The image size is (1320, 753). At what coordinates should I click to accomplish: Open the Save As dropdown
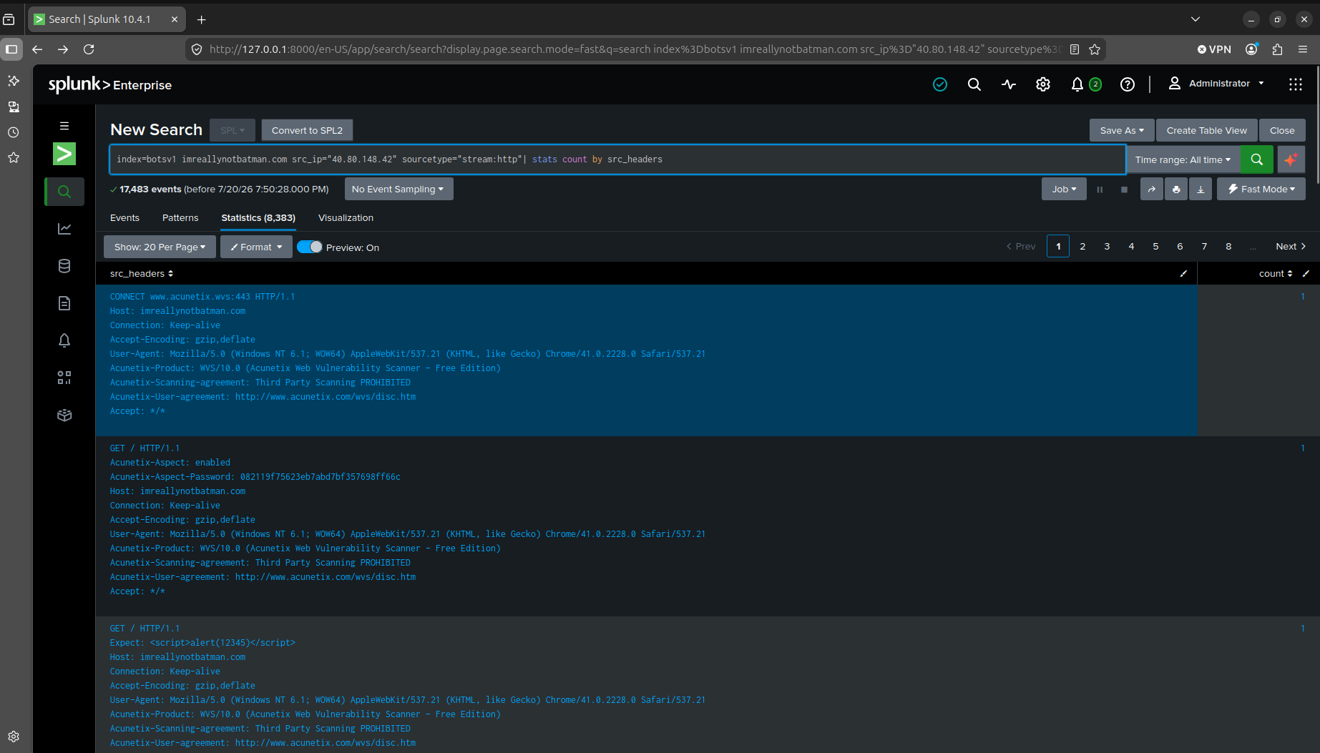(x=1121, y=130)
